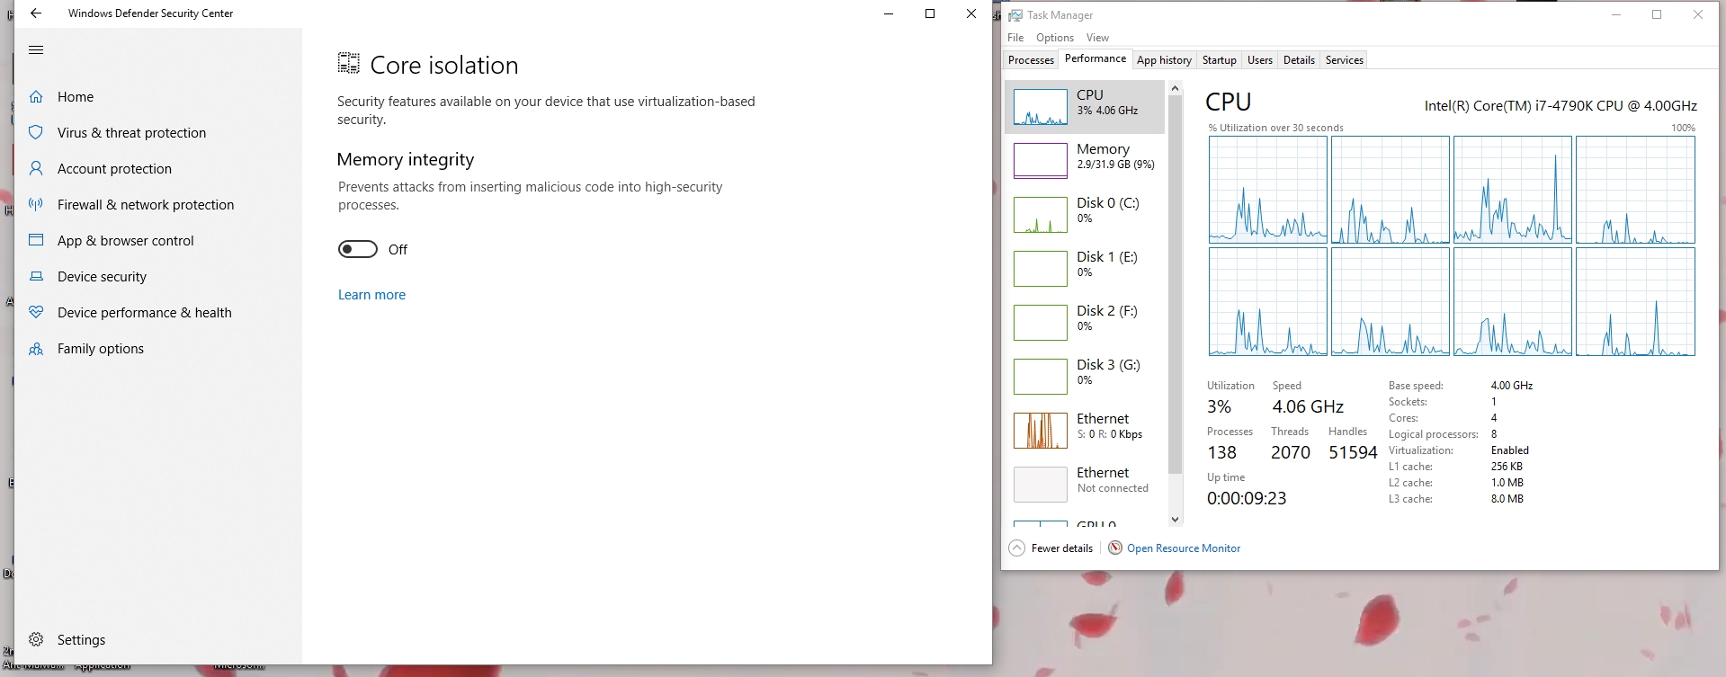Open Settings in Defender sidebar
Image resolution: width=1726 pixels, height=677 pixels.
81,640
